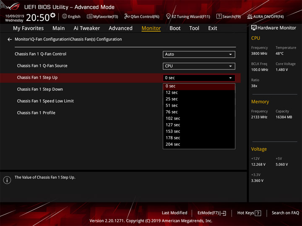Click Hardware Monitor monitor icon

pos(254,28)
